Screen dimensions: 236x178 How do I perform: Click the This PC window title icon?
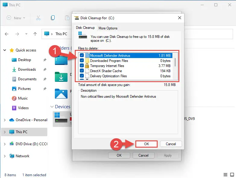(x=5, y=5)
